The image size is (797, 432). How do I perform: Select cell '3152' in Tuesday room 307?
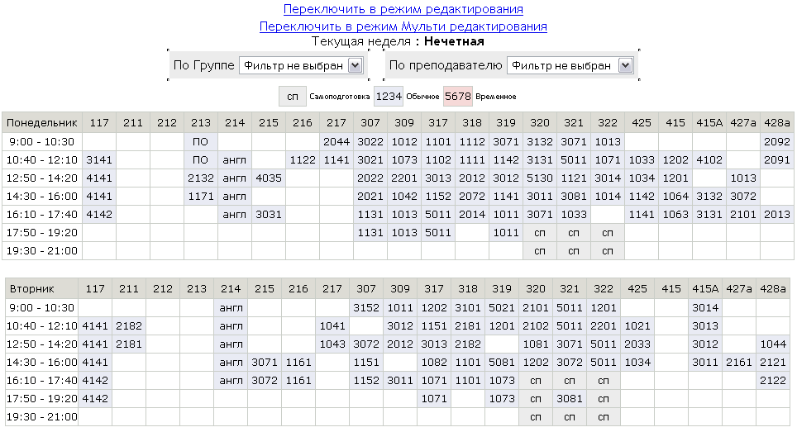pos(366,307)
